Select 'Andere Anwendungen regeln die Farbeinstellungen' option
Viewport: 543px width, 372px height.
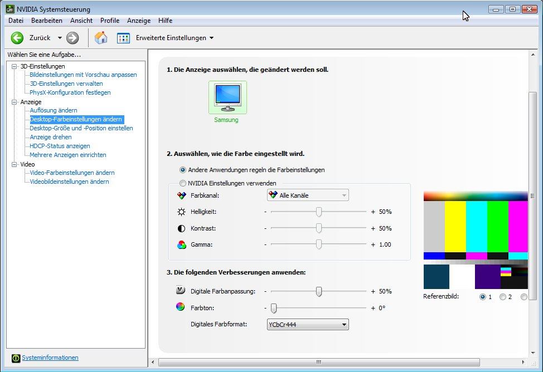click(182, 170)
